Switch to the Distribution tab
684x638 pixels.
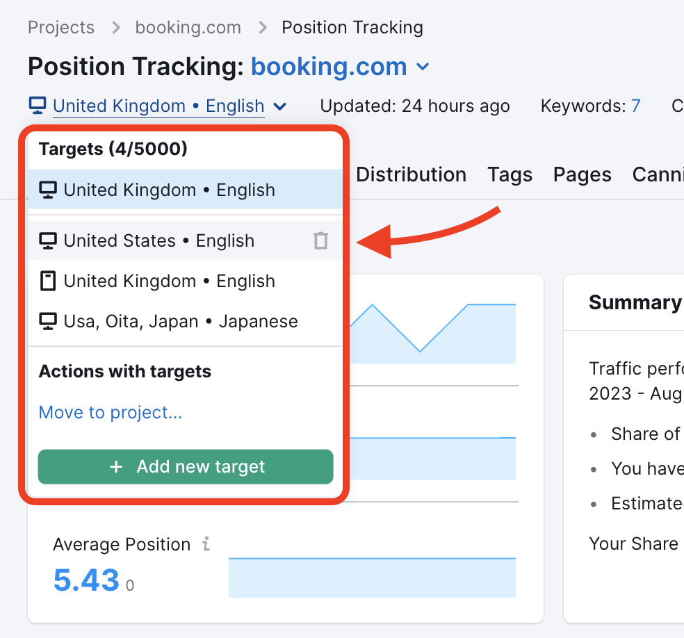pyautogui.click(x=411, y=174)
